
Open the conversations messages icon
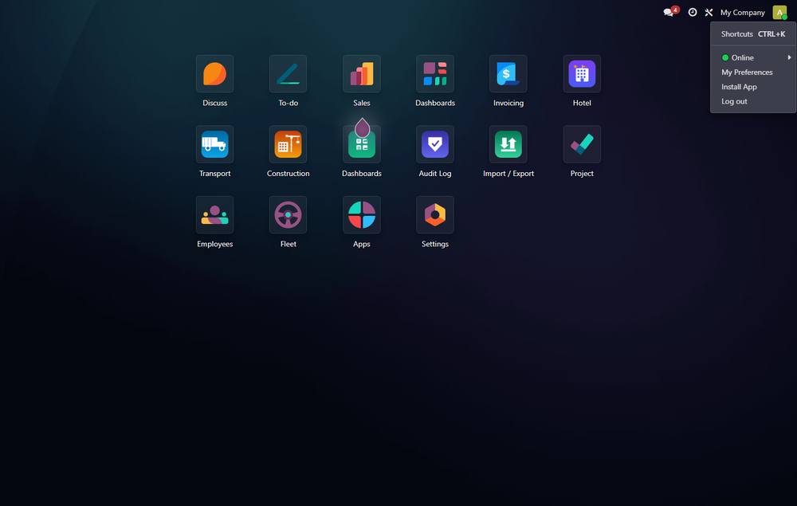tap(670, 12)
